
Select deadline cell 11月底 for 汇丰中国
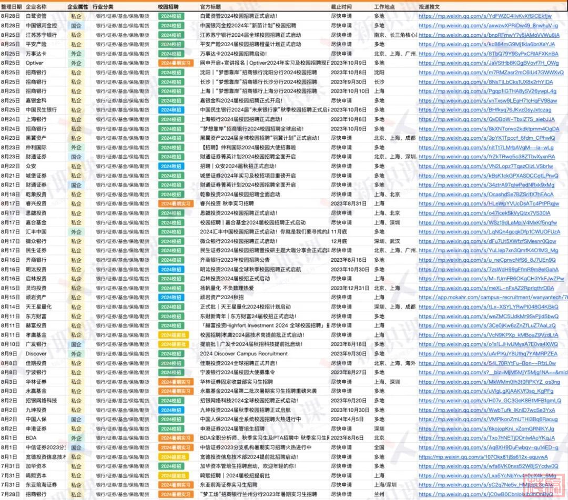339,232
